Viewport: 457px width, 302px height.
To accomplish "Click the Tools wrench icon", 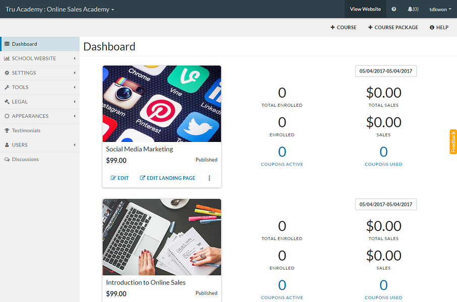I will [x=7, y=87].
